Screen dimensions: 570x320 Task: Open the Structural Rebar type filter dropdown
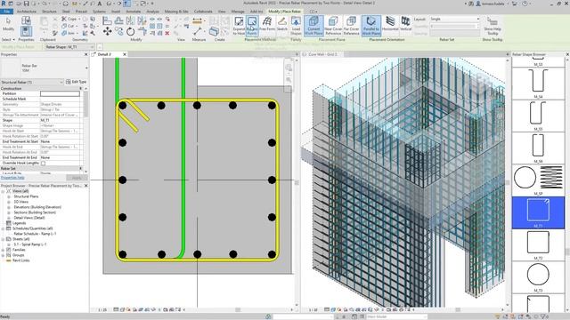[32, 82]
